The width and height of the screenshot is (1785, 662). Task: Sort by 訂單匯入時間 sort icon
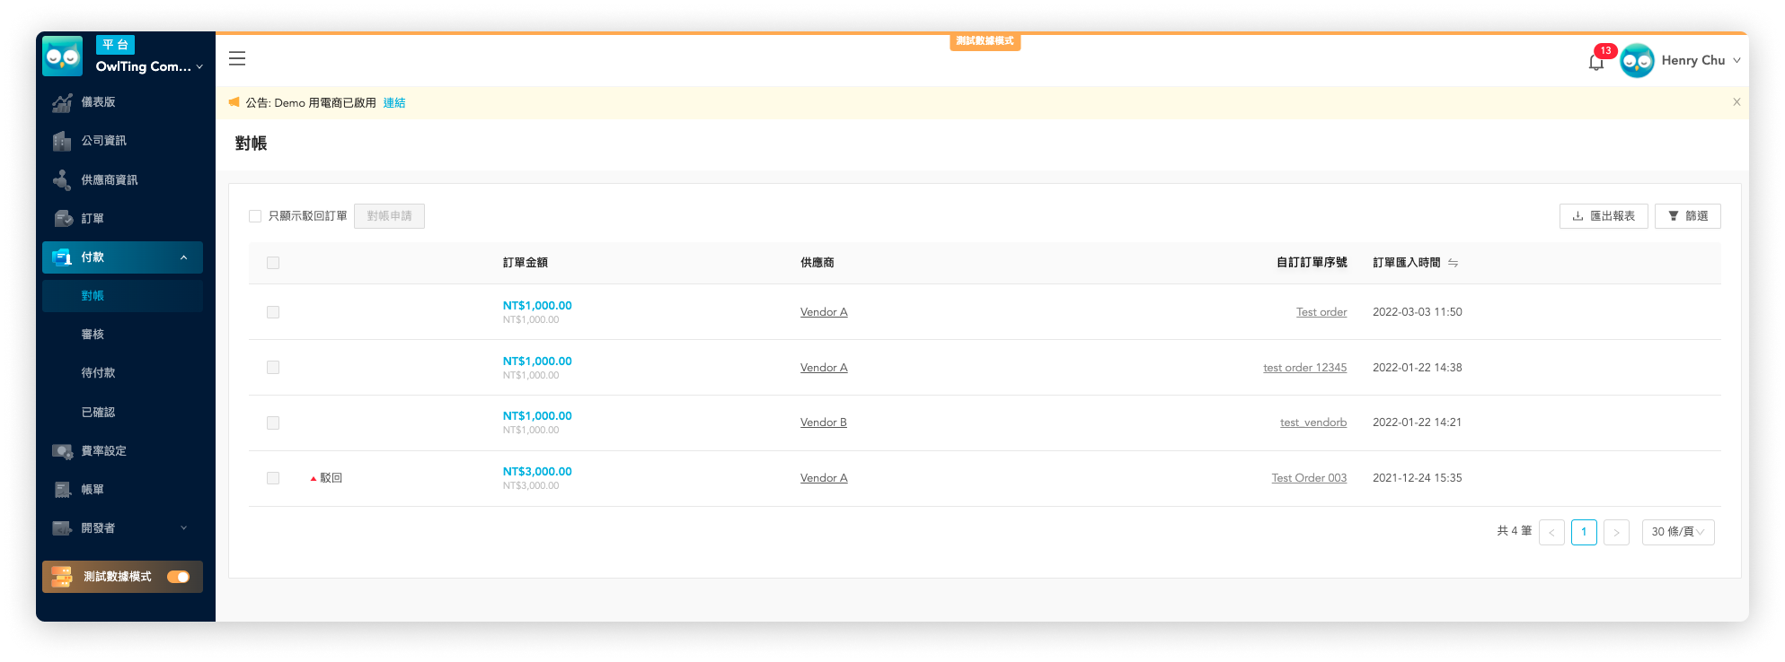click(1453, 263)
